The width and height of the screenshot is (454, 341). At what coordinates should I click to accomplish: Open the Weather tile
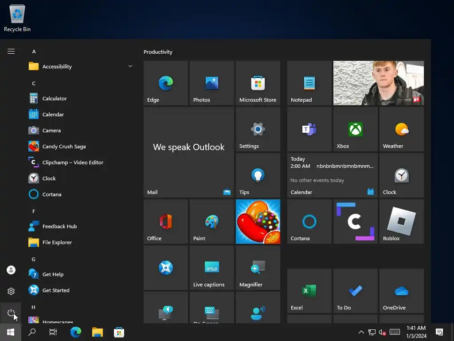402,129
